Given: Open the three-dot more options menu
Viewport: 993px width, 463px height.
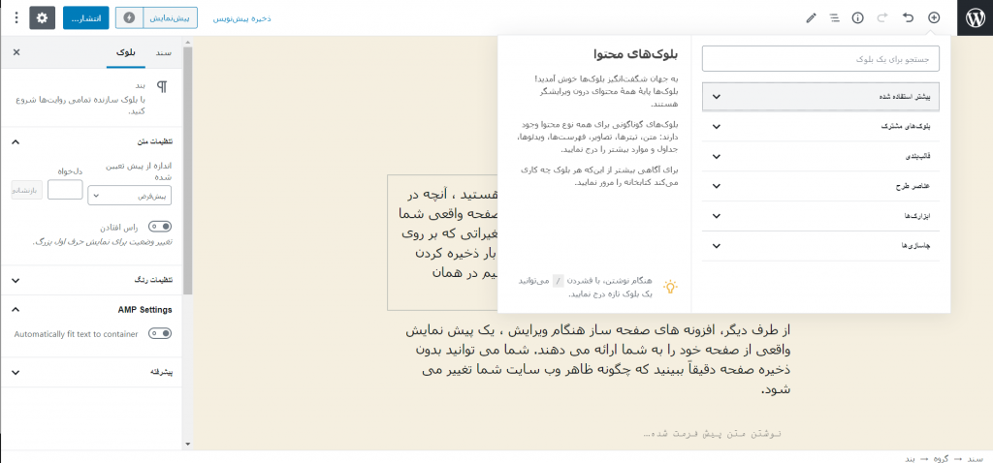Looking at the screenshot, I should pyautogui.click(x=16, y=17).
